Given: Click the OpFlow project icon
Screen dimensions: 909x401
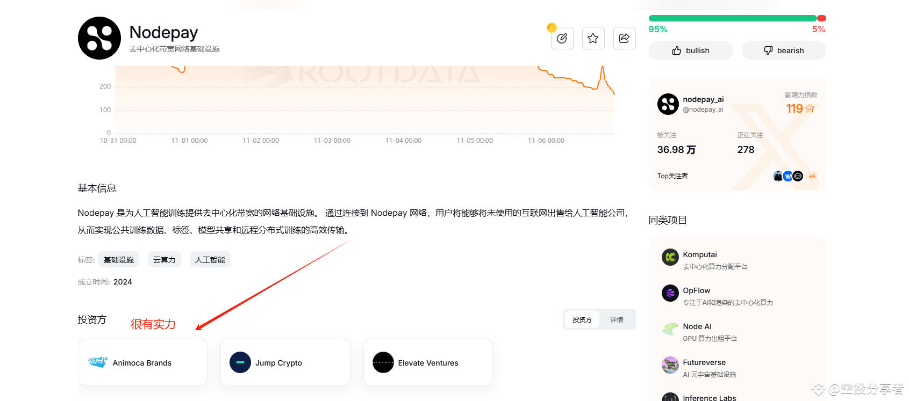Looking at the screenshot, I should 670,293.
